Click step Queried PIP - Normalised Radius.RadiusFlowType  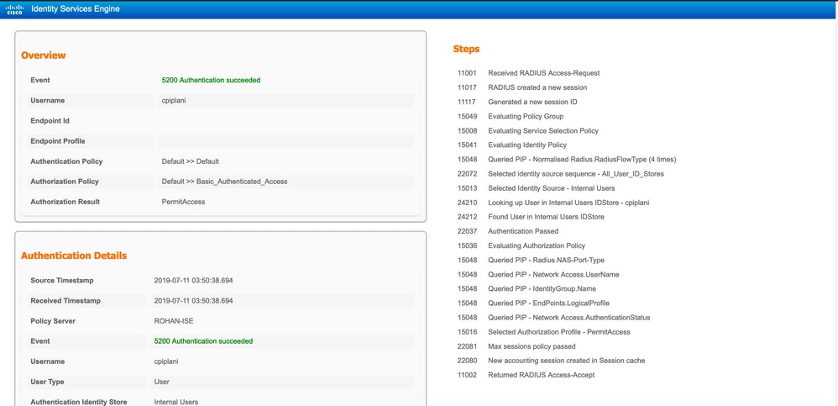567,160
